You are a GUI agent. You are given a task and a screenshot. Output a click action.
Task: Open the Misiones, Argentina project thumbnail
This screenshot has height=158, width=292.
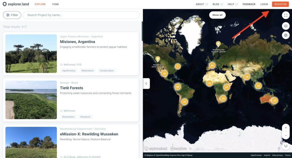[31, 54]
